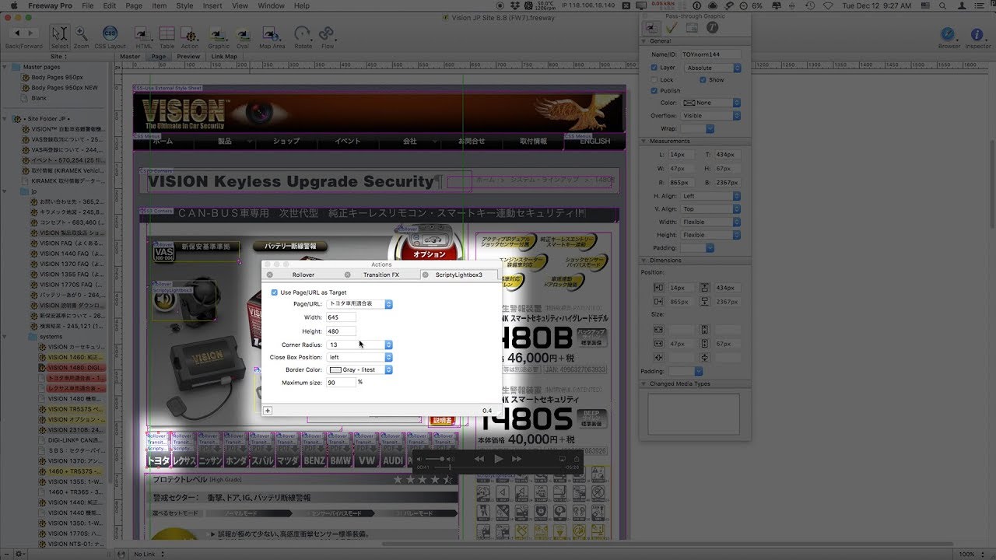
Task: Open inspector's first graphic settings tab icon
Action: tap(651, 27)
